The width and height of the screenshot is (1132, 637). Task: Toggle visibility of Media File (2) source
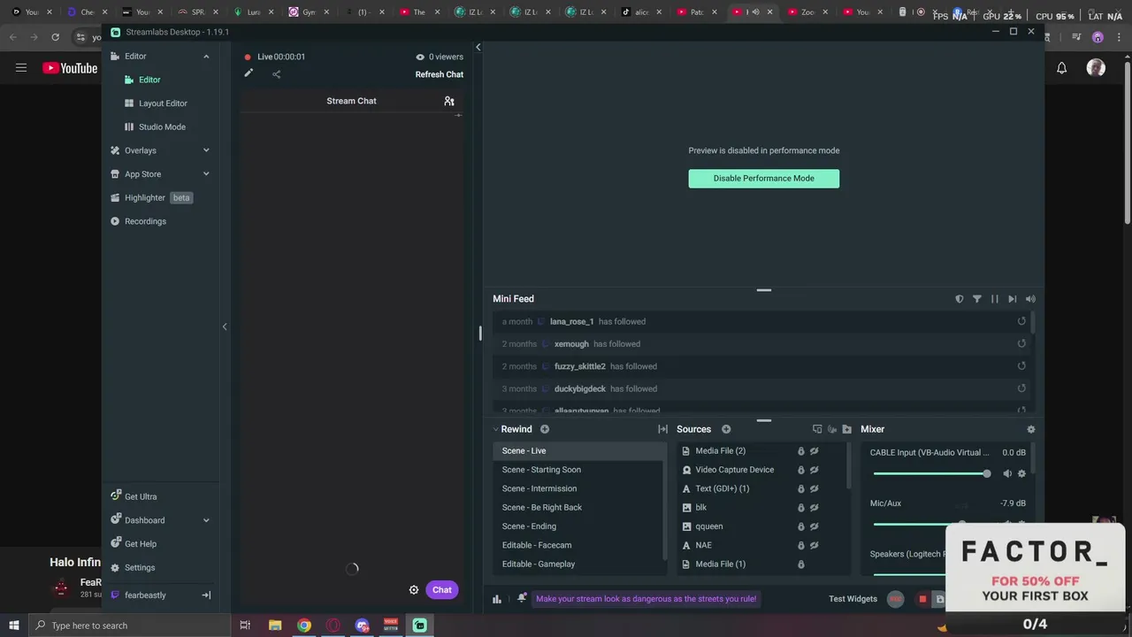(814, 451)
